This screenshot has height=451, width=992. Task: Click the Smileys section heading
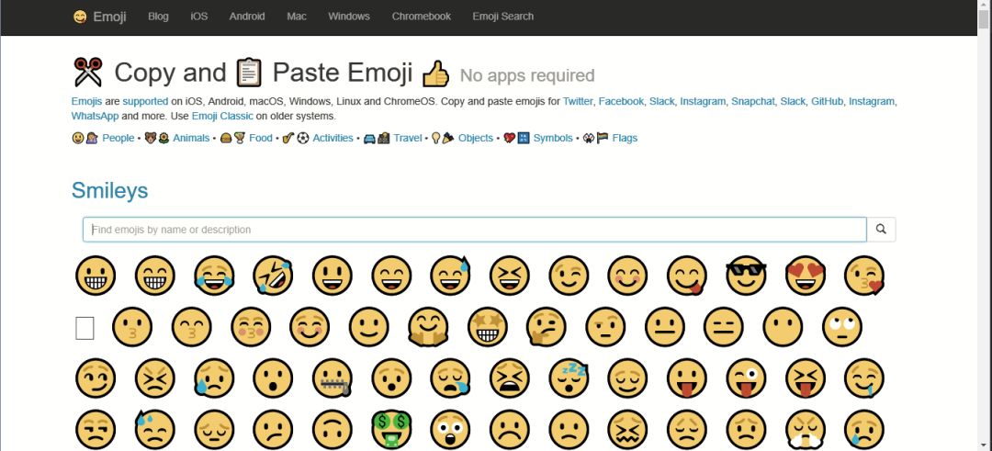click(110, 190)
